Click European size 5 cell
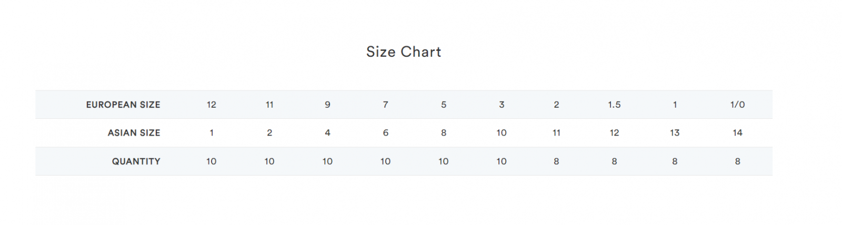 click(x=444, y=105)
